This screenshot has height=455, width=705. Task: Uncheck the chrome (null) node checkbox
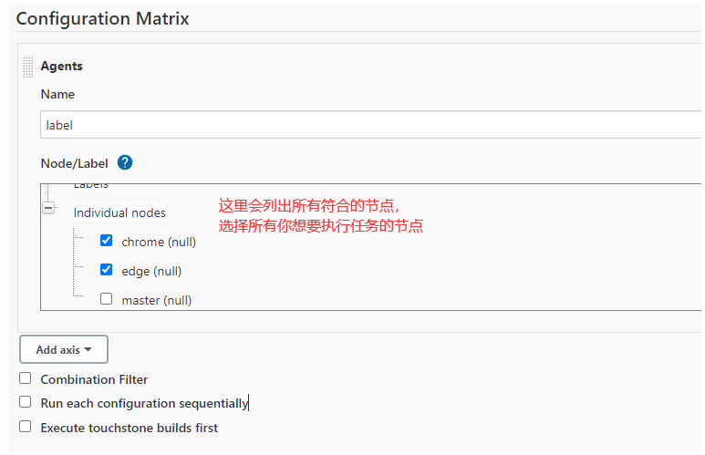point(107,241)
